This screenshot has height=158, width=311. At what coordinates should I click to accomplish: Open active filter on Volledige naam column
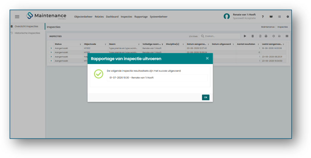tap(162, 44)
